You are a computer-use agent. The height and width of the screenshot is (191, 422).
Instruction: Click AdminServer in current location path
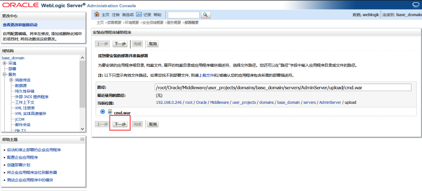330,102
